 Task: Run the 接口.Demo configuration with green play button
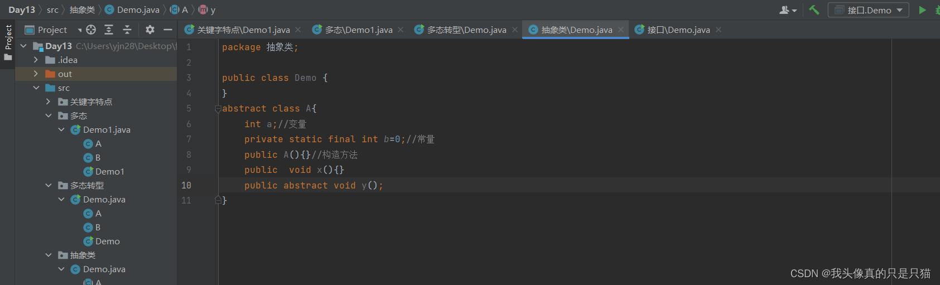tap(922, 9)
